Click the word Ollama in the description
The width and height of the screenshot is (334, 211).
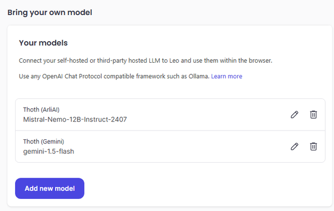[x=199, y=76]
